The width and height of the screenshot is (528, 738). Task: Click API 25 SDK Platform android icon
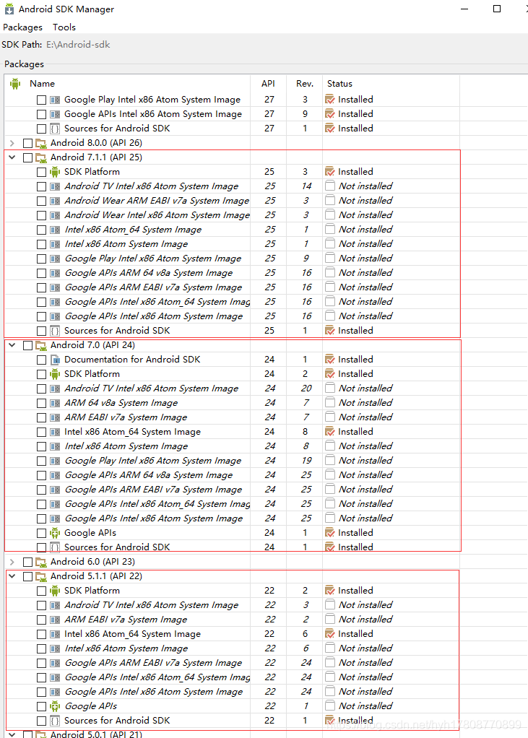click(55, 172)
